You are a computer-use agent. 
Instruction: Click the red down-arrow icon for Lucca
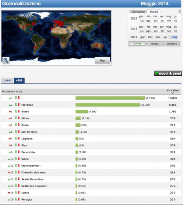(x=9, y=193)
